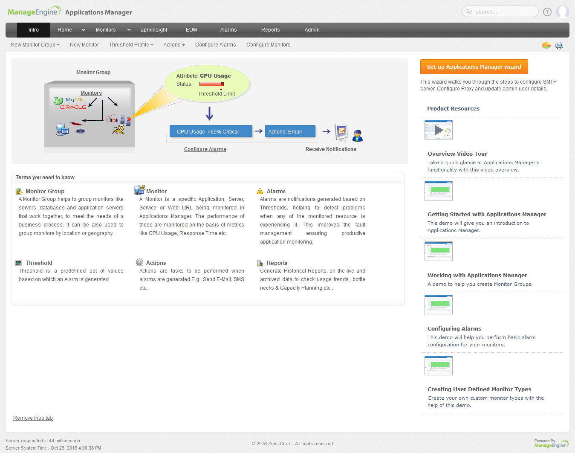575x453 pixels.
Task: Open the Monitors tab
Action: click(x=106, y=30)
